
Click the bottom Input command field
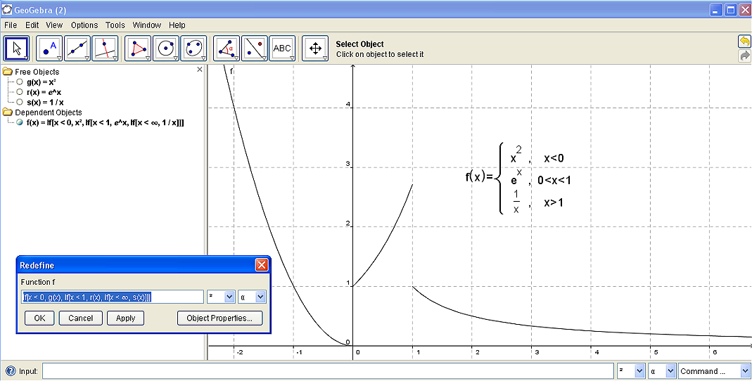327,371
